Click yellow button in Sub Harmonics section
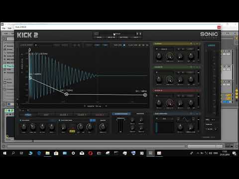Screen dimensions: 239x179 pos(72,131)
